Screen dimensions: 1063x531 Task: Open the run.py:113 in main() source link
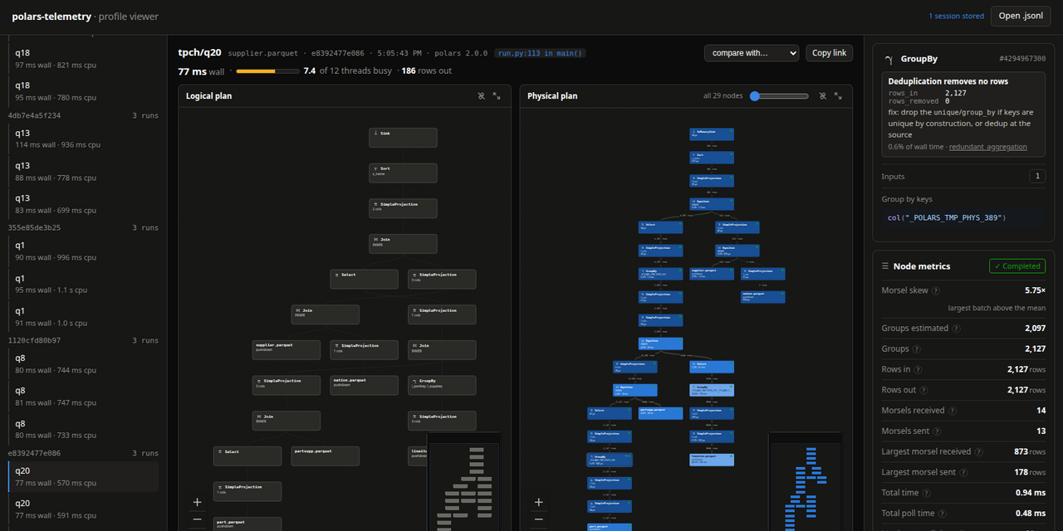(x=541, y=53)
